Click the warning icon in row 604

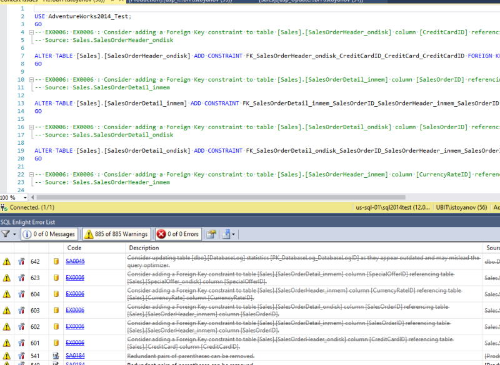[x=7, y=294]
